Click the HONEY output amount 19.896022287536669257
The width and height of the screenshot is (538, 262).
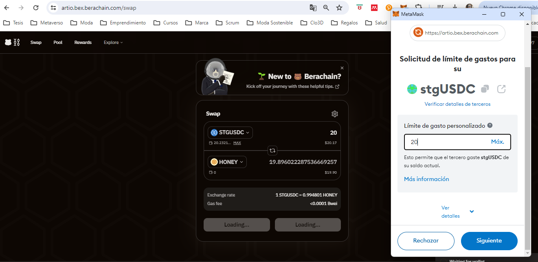click(x=303, y=162)
